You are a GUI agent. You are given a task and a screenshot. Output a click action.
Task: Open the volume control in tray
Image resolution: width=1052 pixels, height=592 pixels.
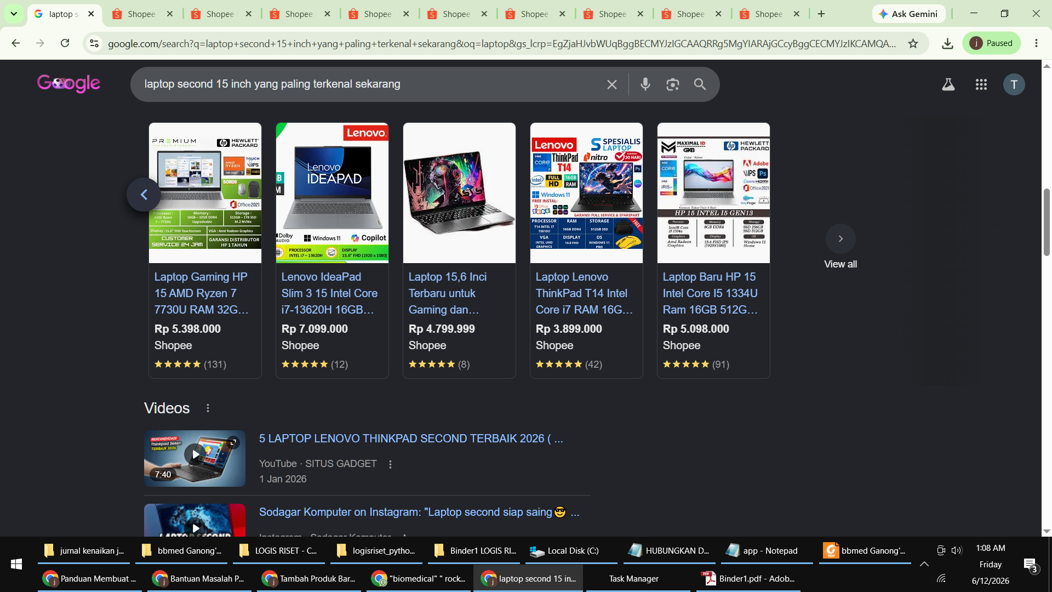click(x=957, y=550)
